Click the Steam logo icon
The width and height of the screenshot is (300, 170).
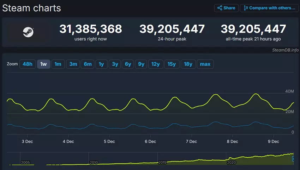(x=28, y=32)
